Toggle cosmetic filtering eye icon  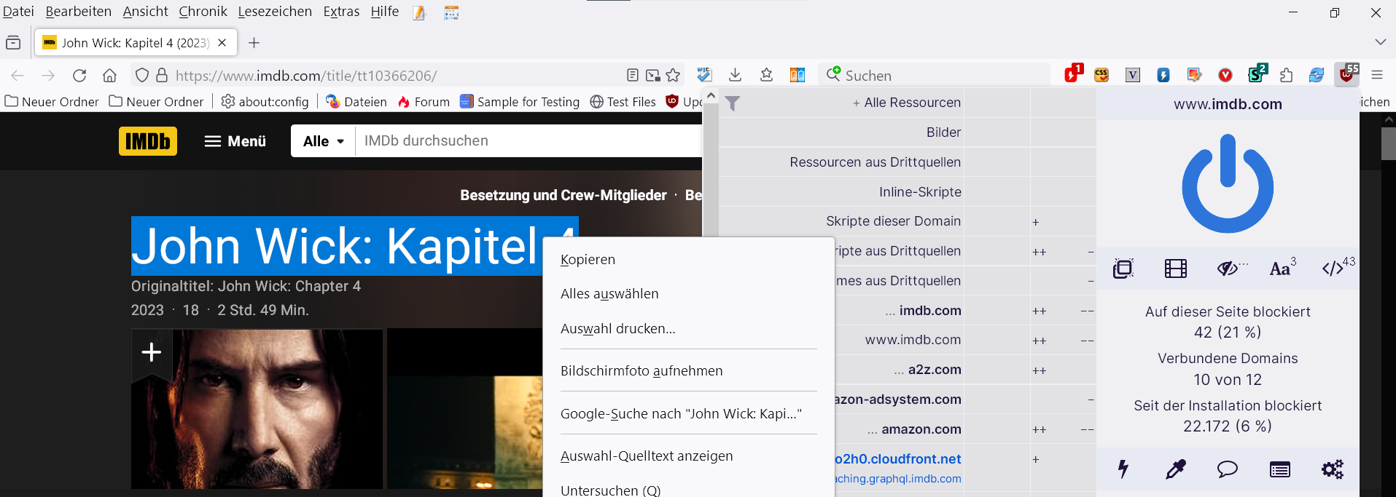click(1229, 269)
